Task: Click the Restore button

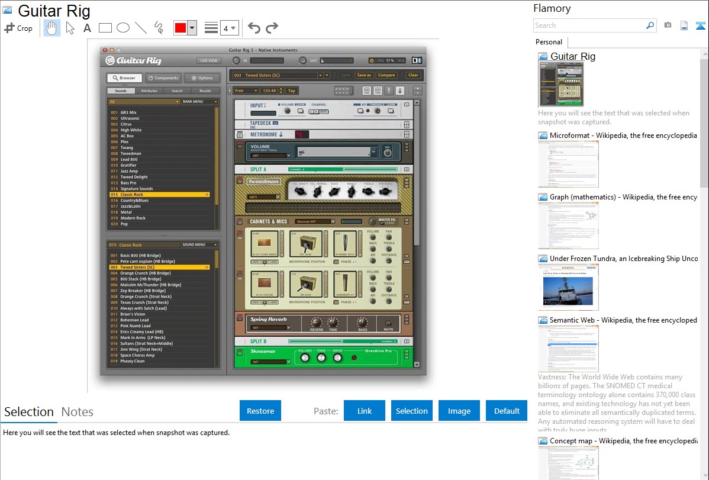Action: (260, 411)
